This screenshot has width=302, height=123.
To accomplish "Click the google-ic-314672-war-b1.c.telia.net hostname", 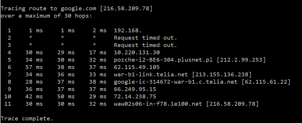I will (x=176, y=82).
